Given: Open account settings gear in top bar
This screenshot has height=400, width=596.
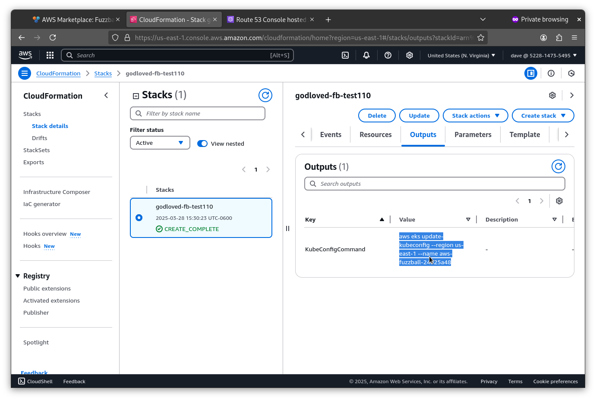Looking at the screenshot, I should pyautogui.click(x=409, y=55).
